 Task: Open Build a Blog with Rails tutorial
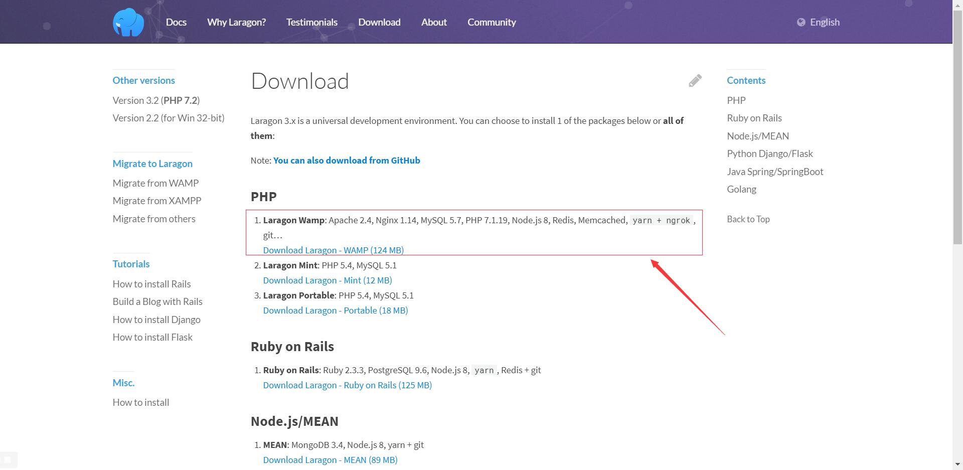tap(157, 301)
